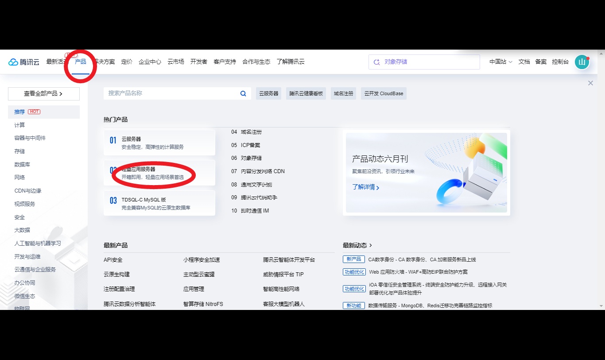Open the 控制台 console link
Screen dimensions: 605x360
[560, 62]
